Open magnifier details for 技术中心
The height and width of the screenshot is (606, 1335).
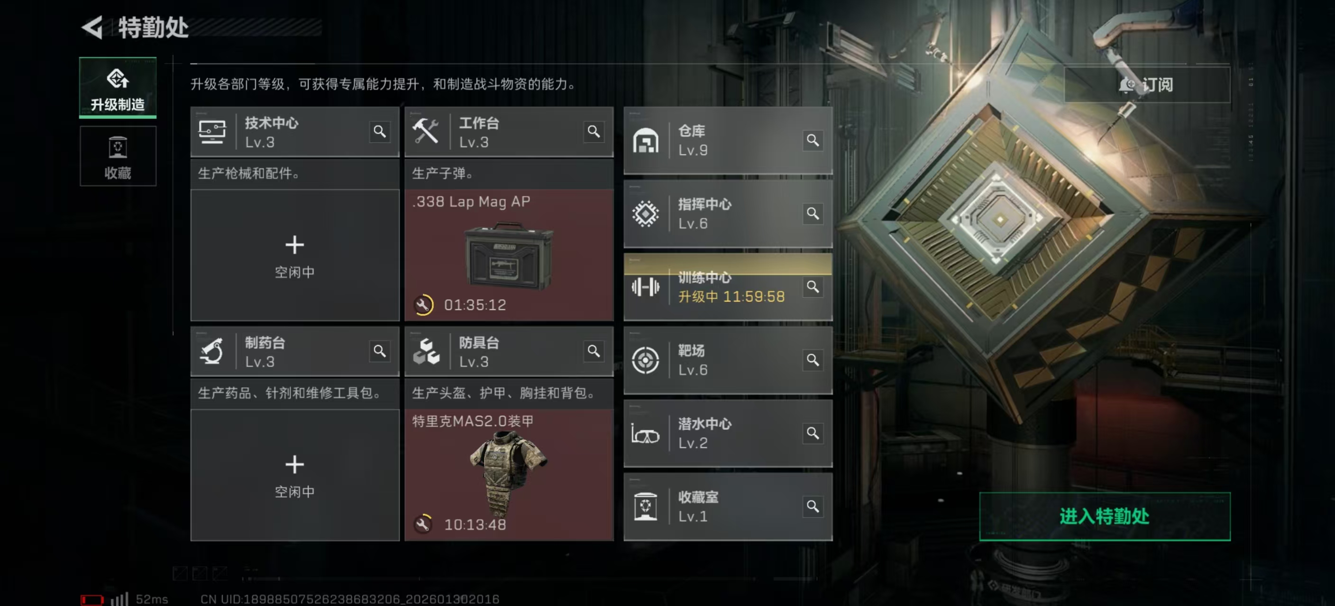click(x=380, y=132)
